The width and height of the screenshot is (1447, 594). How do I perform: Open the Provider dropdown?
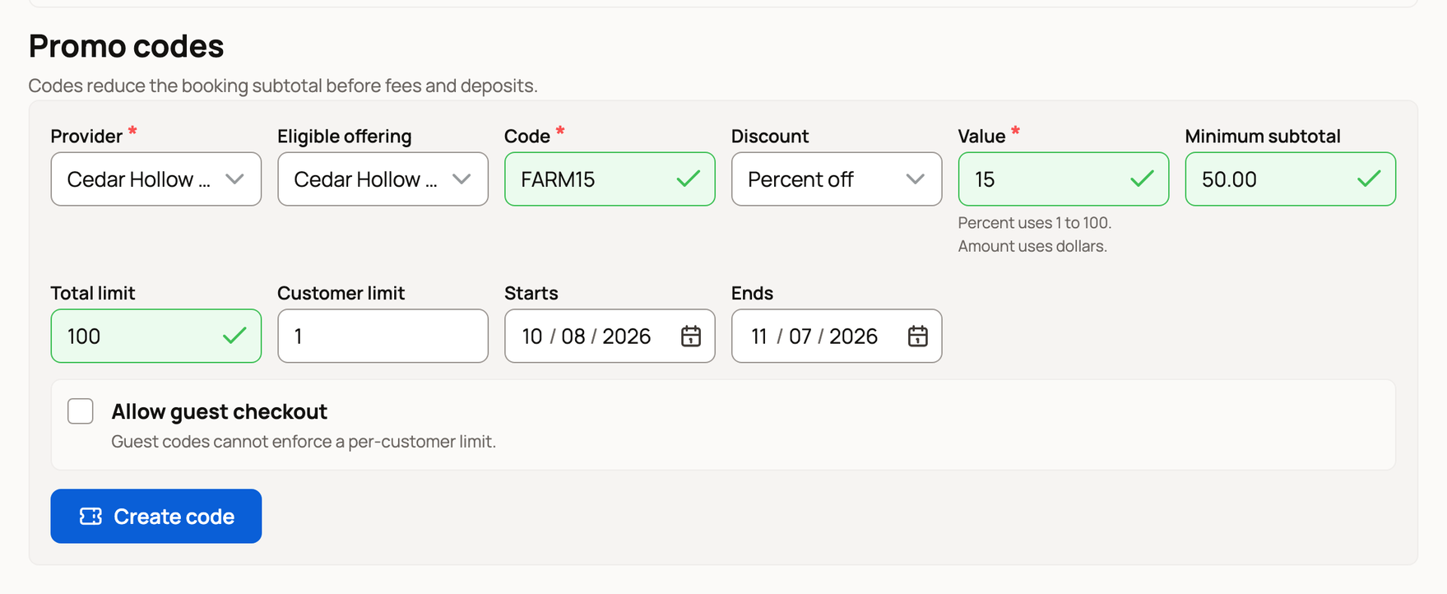(156, 179)
